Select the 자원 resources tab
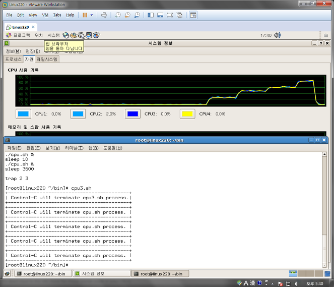 click(x=29, y=59)
